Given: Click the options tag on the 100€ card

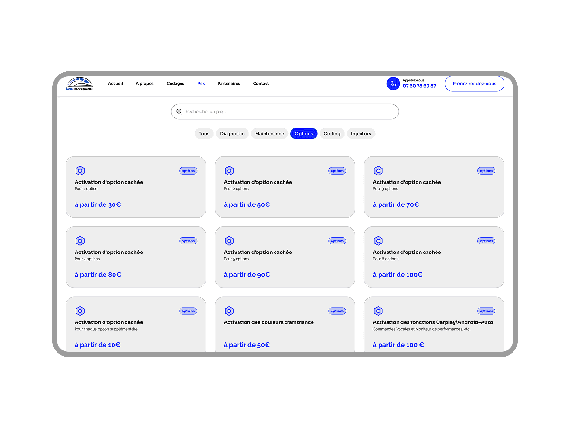Looking at the screenshot, I should point(486,241).
